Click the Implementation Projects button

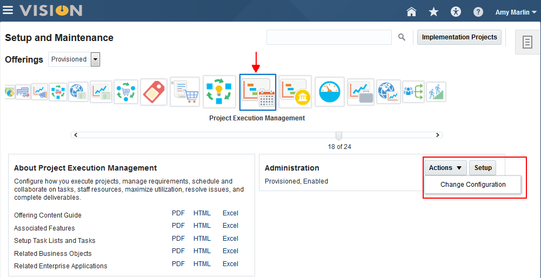459,37
